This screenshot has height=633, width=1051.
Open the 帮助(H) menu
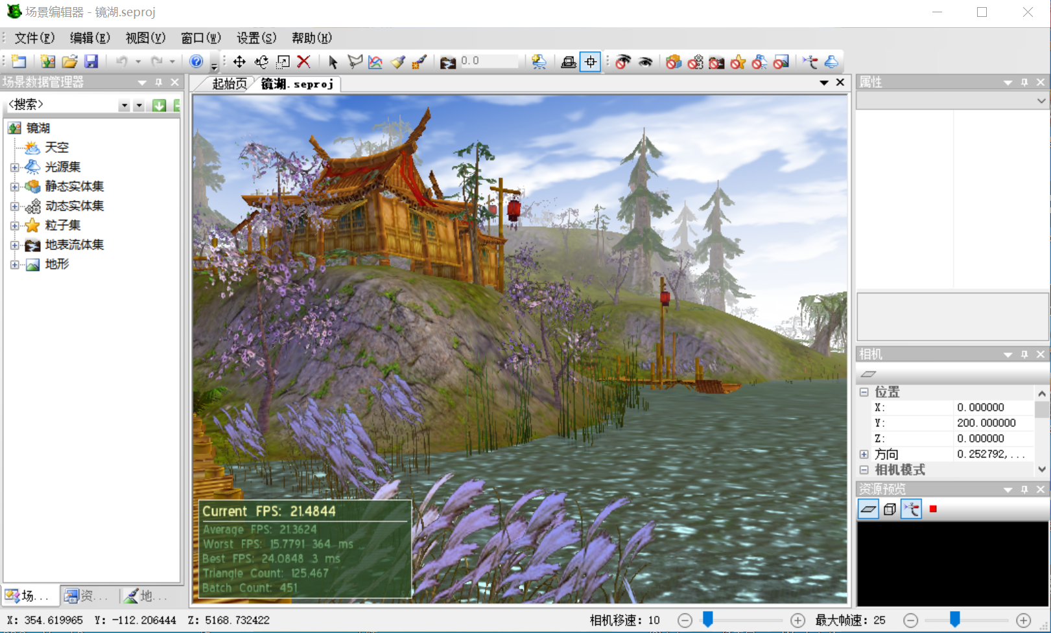pyautogui.click(x=312, y=38)
